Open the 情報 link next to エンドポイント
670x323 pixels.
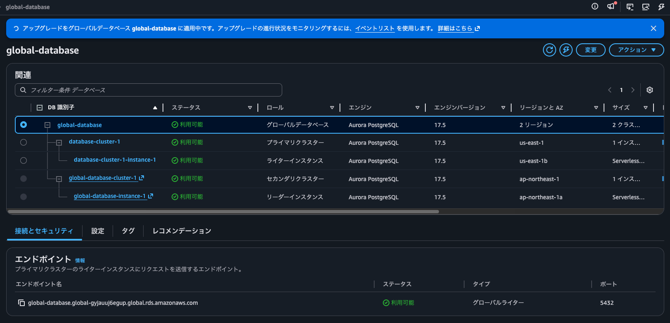pos(80,260)
